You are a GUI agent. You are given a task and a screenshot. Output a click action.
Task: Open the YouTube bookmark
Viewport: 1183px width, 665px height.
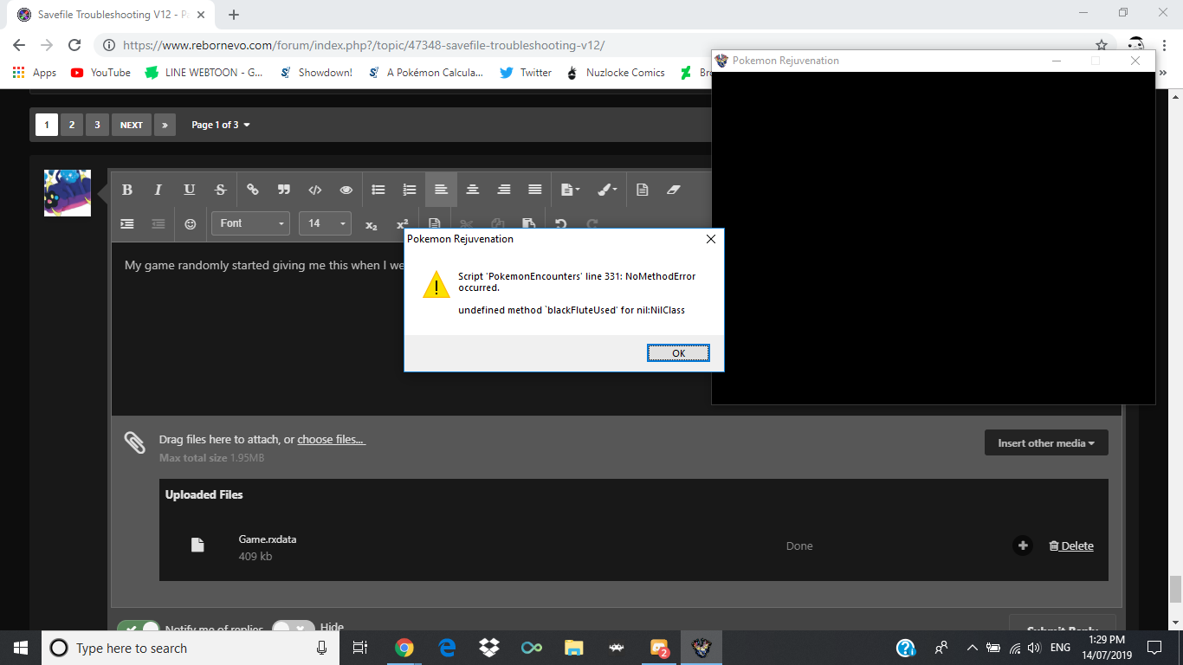(101, 73)
